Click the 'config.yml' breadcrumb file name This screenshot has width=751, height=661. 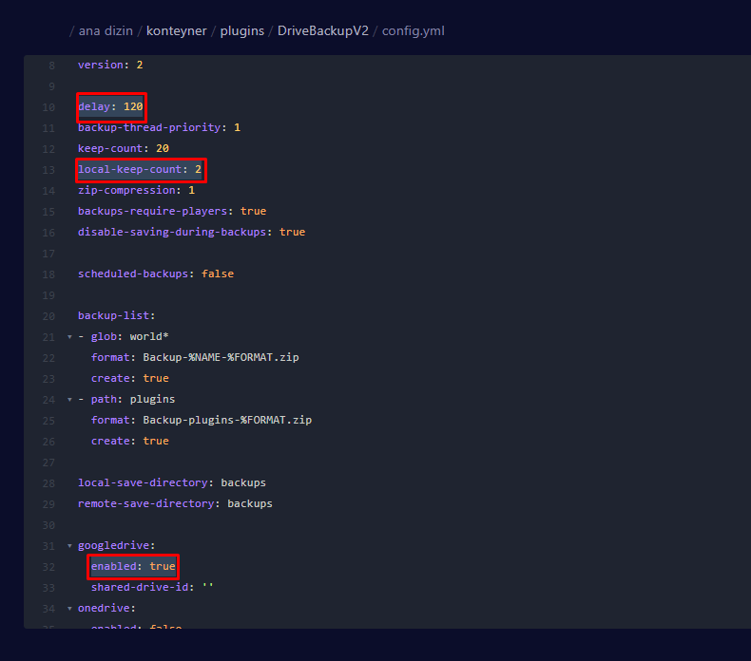(413, 31)
